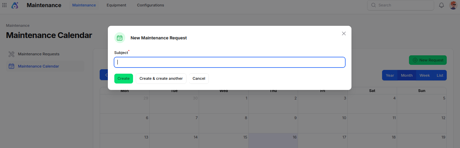Viewport: 460px width, 148px height.
Task: Open the user avatar menu
Action: (453, 5)
